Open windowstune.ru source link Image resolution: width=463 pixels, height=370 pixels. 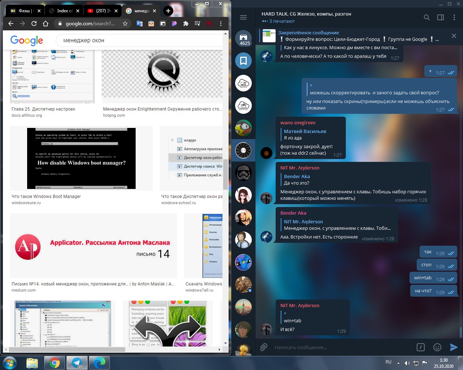[26, 203]
